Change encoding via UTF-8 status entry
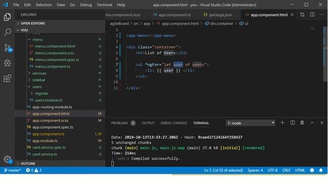Image resolution: width=328 pixels, height=184 pixels. pos(272,170)
